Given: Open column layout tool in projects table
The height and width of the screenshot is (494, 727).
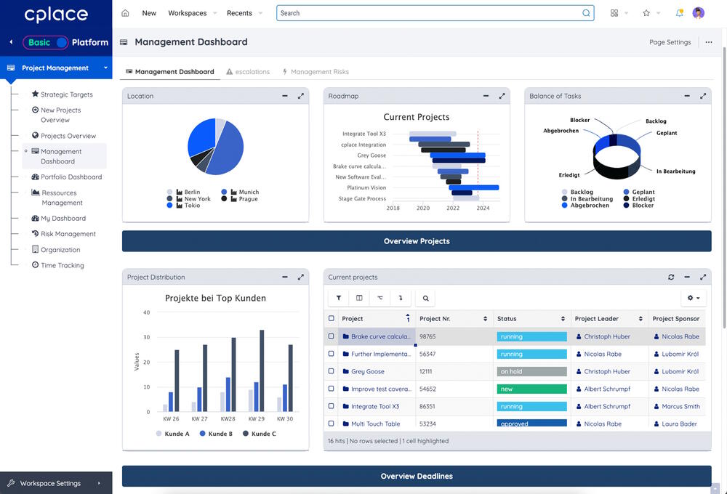Looking at the screenshot, I should point(359,298).
